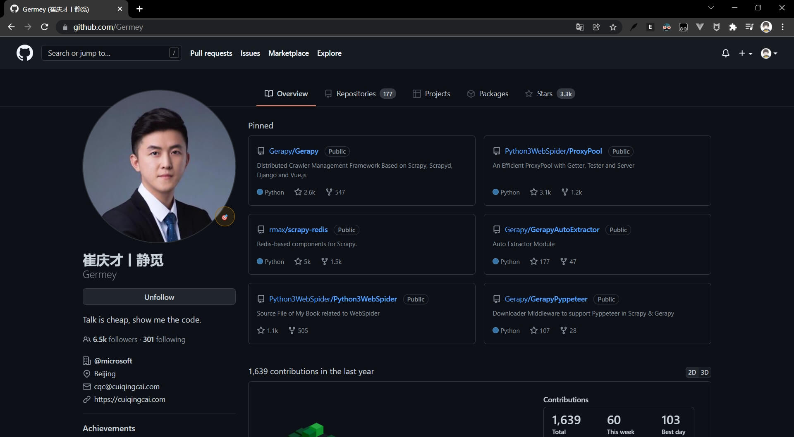The width and height of the screenshot is (794, 437).
Task: Switch to the Packages tab
Action: click(488, 94)
